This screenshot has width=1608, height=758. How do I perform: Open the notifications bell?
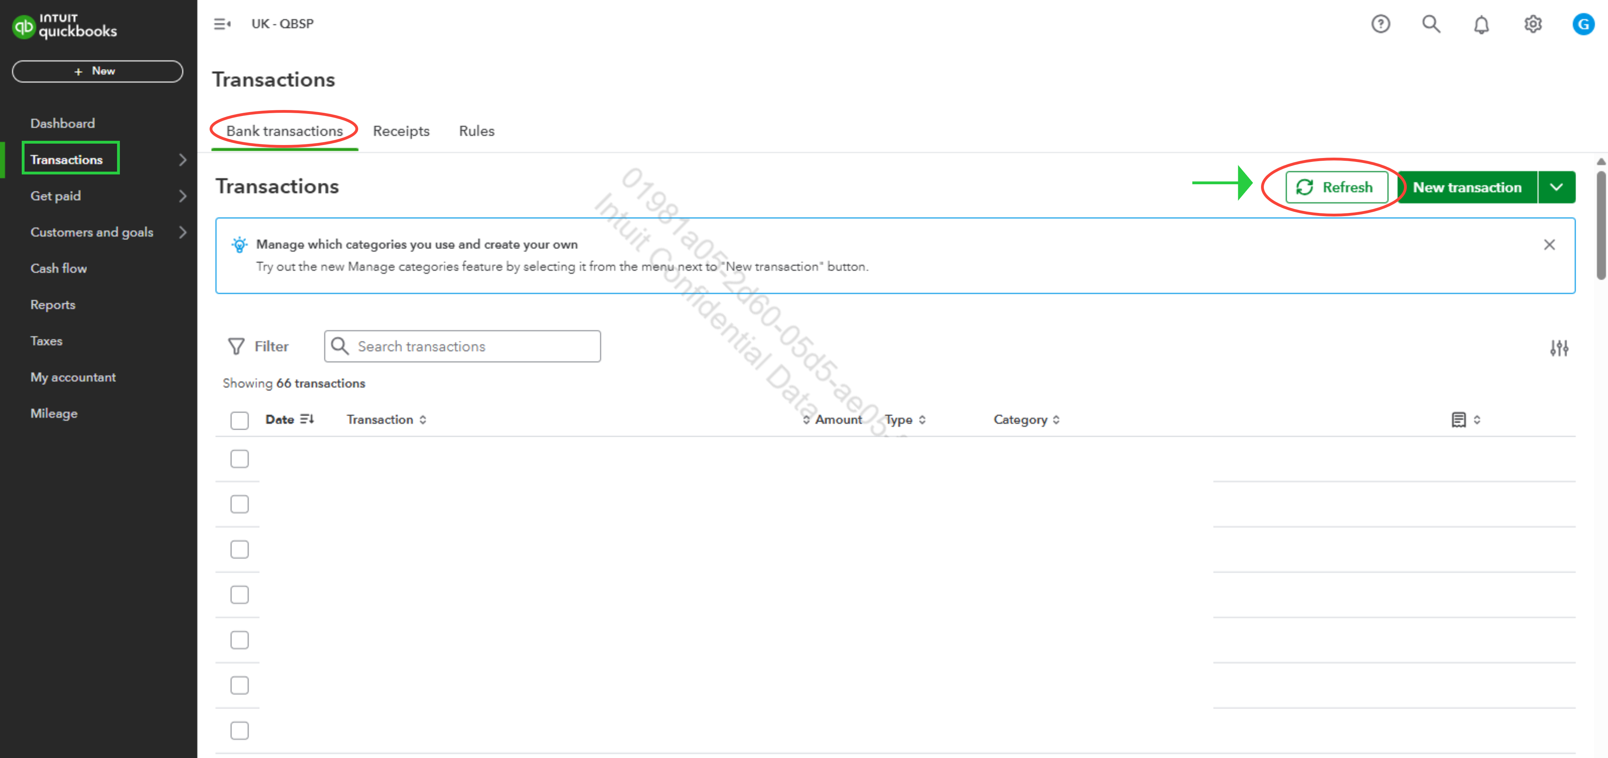click(x=1481, y=25)
